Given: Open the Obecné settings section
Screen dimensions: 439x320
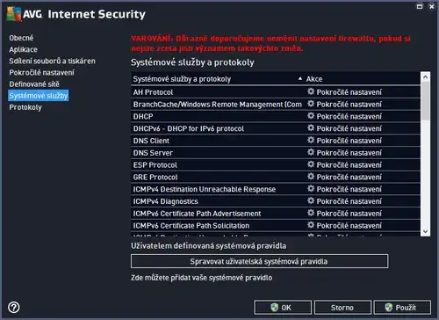Looking at the screenshot, I should point(21,38).
